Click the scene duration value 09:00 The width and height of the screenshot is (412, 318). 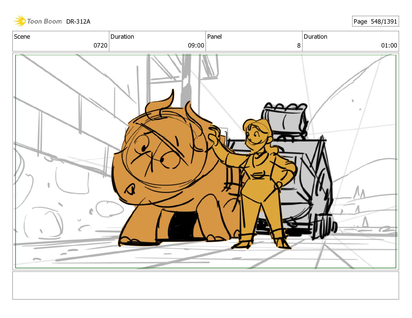click(196, 45)
